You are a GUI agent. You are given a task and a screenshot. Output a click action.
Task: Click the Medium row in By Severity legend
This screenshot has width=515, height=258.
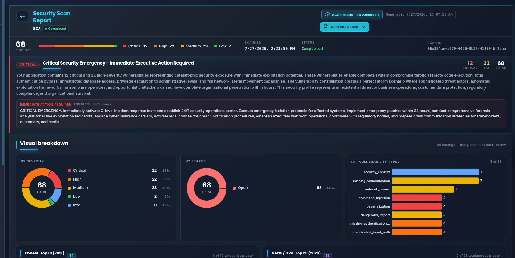click(119, 188)
